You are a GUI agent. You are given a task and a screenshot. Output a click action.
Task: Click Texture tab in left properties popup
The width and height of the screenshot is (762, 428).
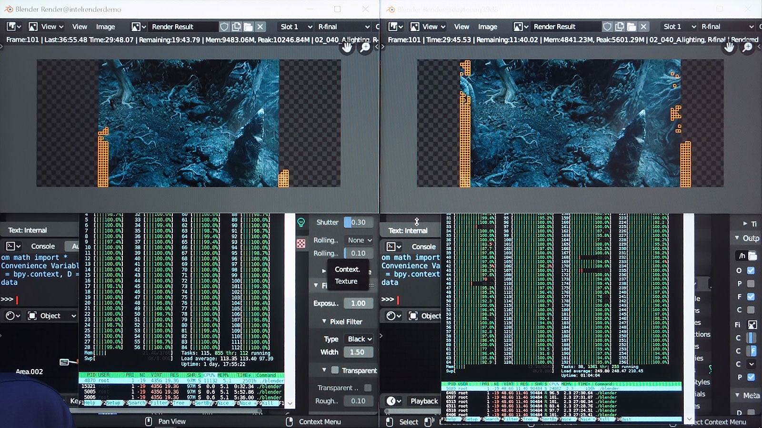346,281
